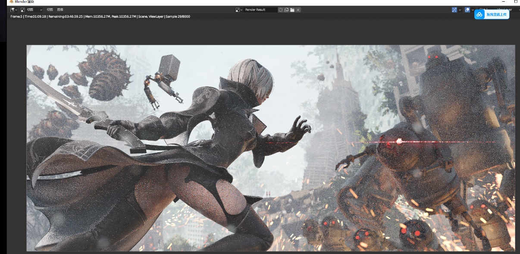Toggle the overlays display button
Image resolution: width=520 pixels, height=254 pixels.
(467, 9)
